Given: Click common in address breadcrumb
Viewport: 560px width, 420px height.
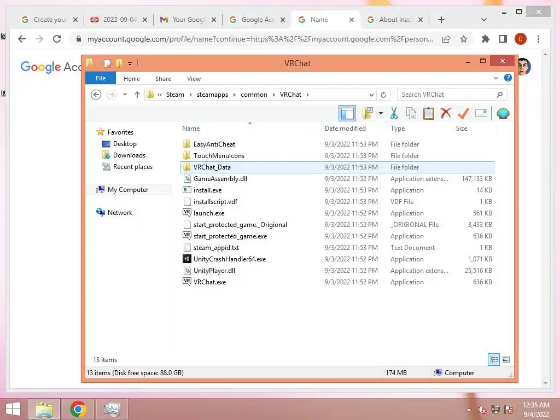Looking at the screenshot, I should [x=254, y=95].
